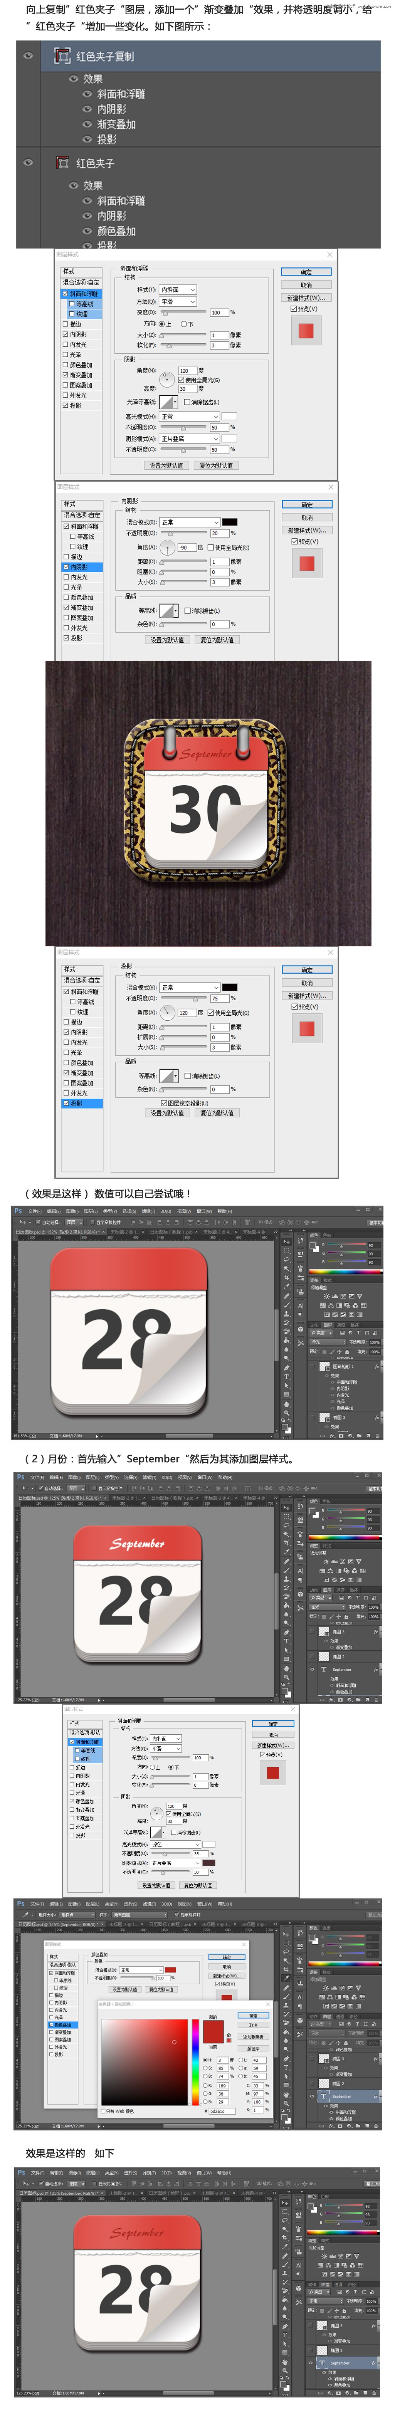
Task: Enable 使用全局光 checkbox in 内阴影 dialog
Action: pos(211,547)
